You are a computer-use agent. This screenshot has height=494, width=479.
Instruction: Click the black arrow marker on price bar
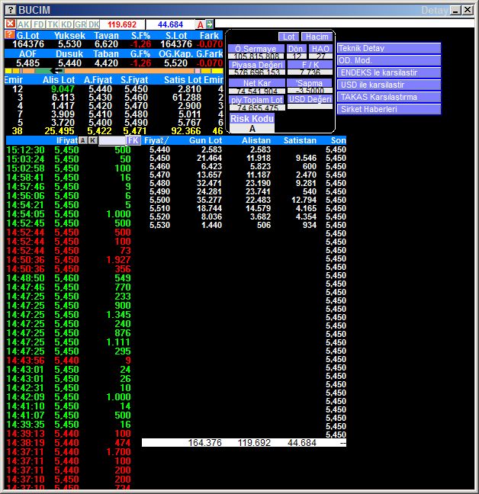(x=58, y=71)
